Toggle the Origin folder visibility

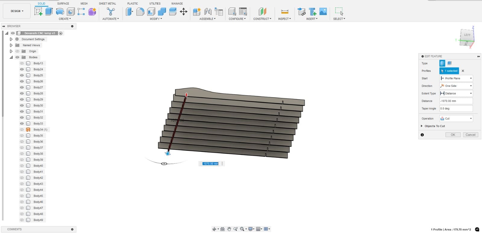[17, 51]
